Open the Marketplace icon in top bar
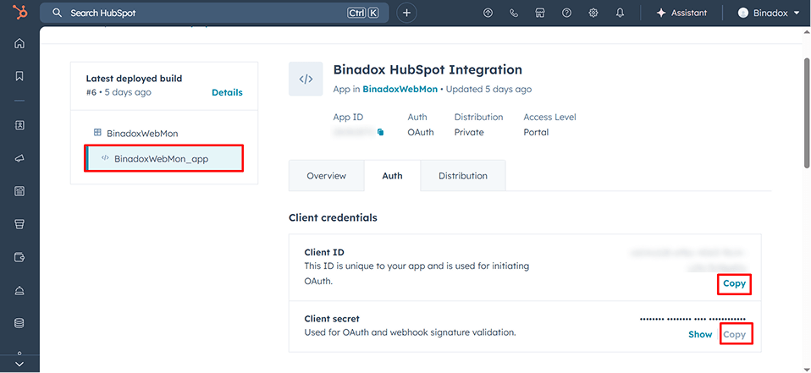811x373 pixels. (x=540, y=13)
